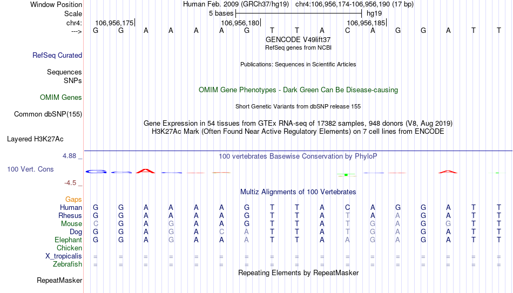
Task: Select the RepeatMasker track label
Action: [x=59, y=280]
